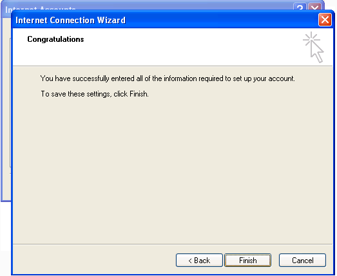Click the 'You have successfully entered' message
Viewport: 337px width, 276px height.
tap(168, 78)
